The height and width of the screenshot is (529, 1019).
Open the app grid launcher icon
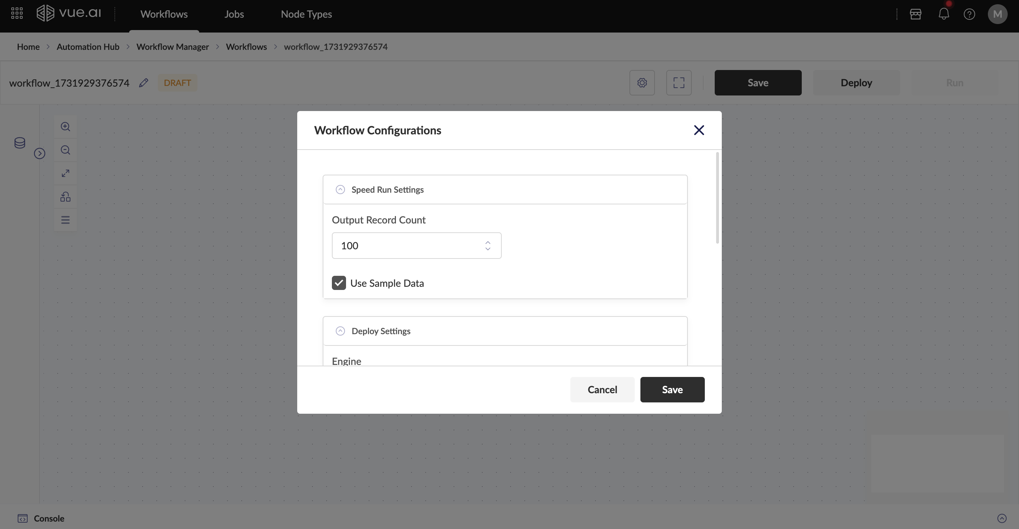(x=17, y=14)
